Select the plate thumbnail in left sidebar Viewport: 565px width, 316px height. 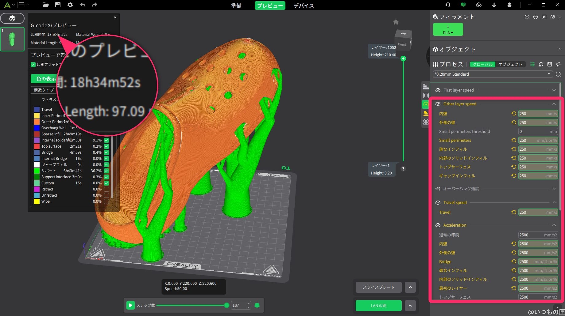[x=12, y=39]
